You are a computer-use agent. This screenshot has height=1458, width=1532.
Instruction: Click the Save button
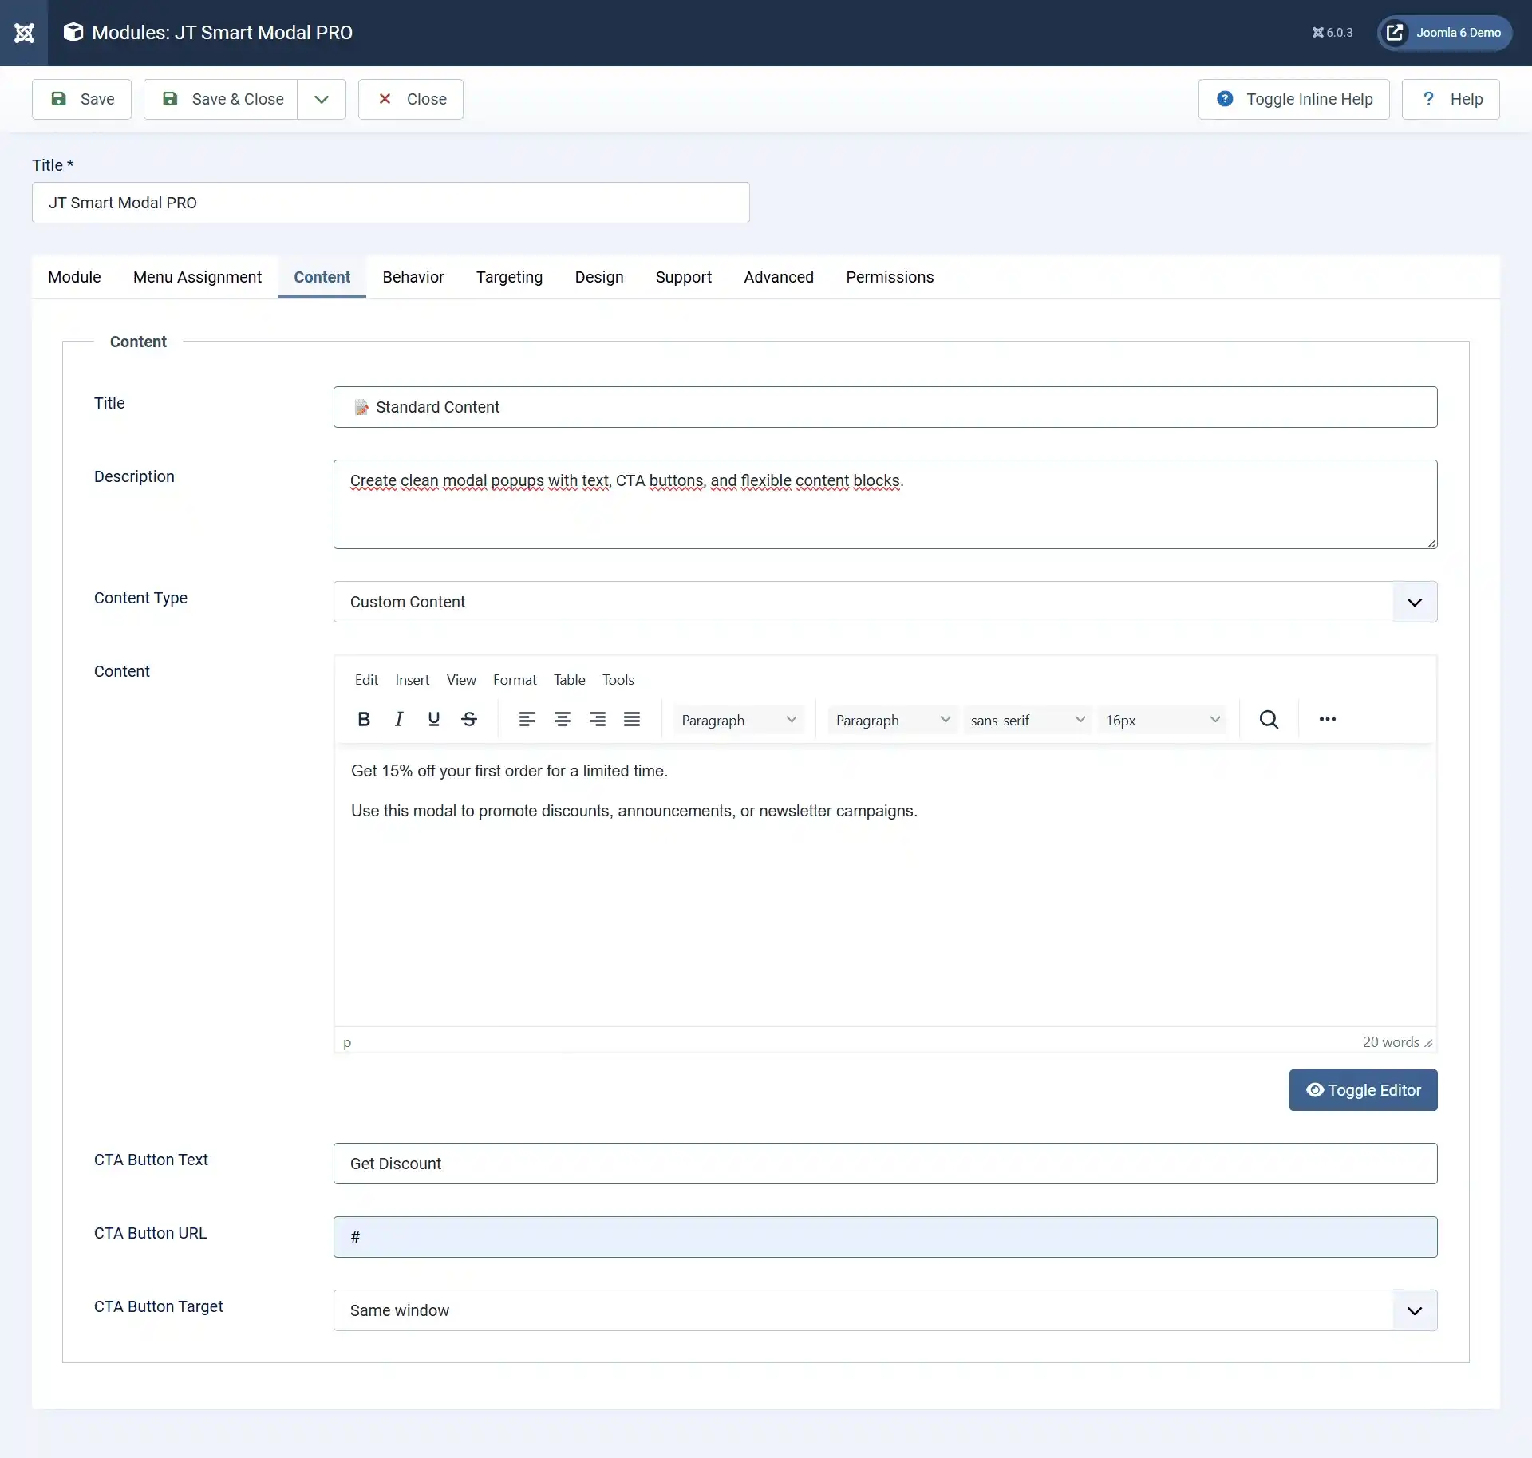click(81, 99)
